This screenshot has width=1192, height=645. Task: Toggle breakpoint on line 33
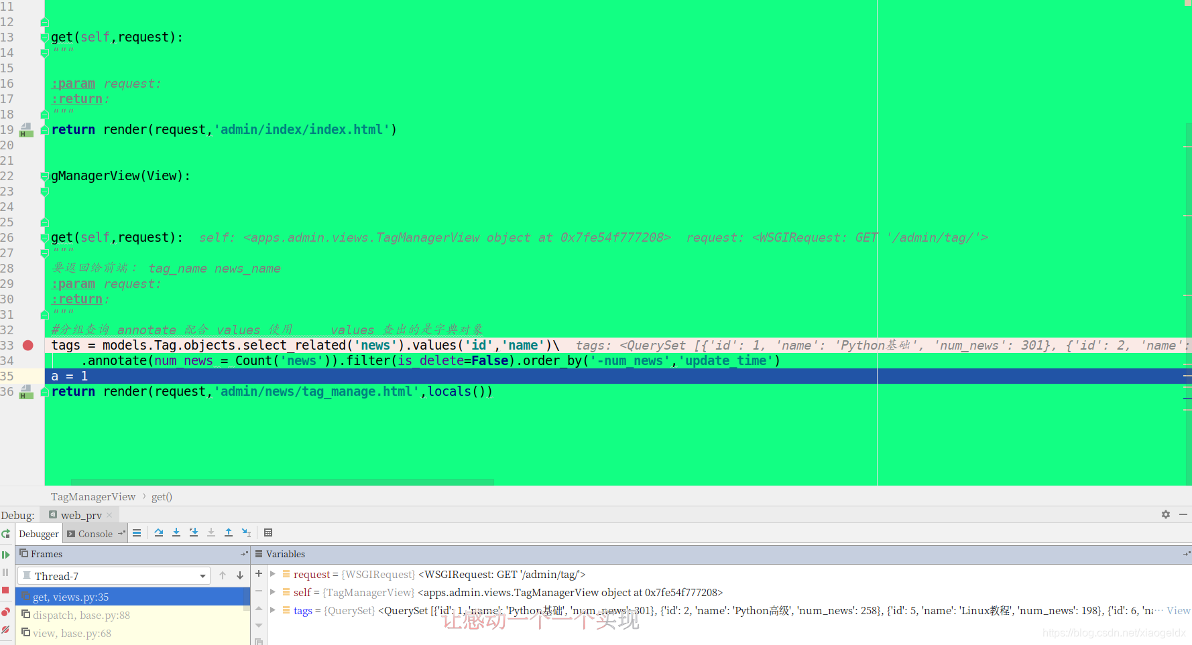tap(27, 345)
